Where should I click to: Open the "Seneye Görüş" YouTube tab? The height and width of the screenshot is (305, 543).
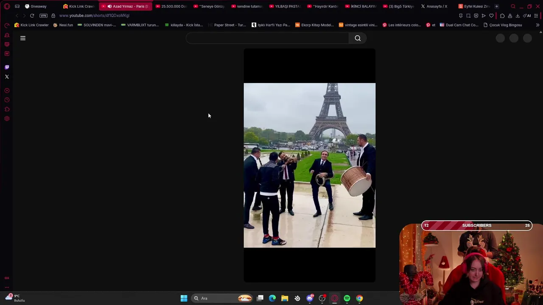[209, 6]
